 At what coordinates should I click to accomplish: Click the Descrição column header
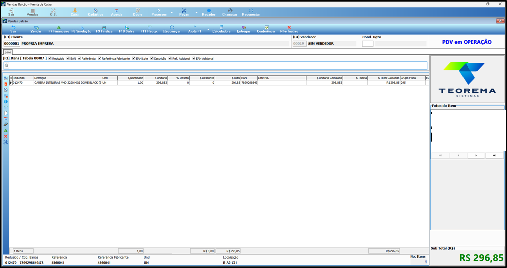(x=68, y=78)
